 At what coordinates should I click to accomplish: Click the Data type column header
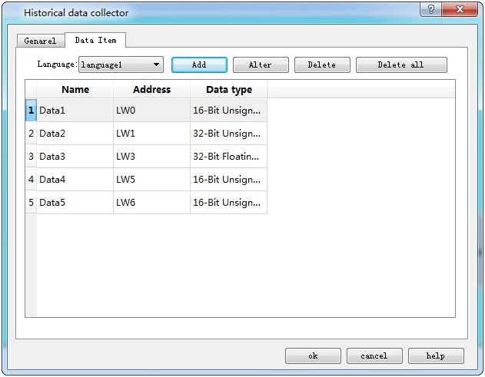228,89
